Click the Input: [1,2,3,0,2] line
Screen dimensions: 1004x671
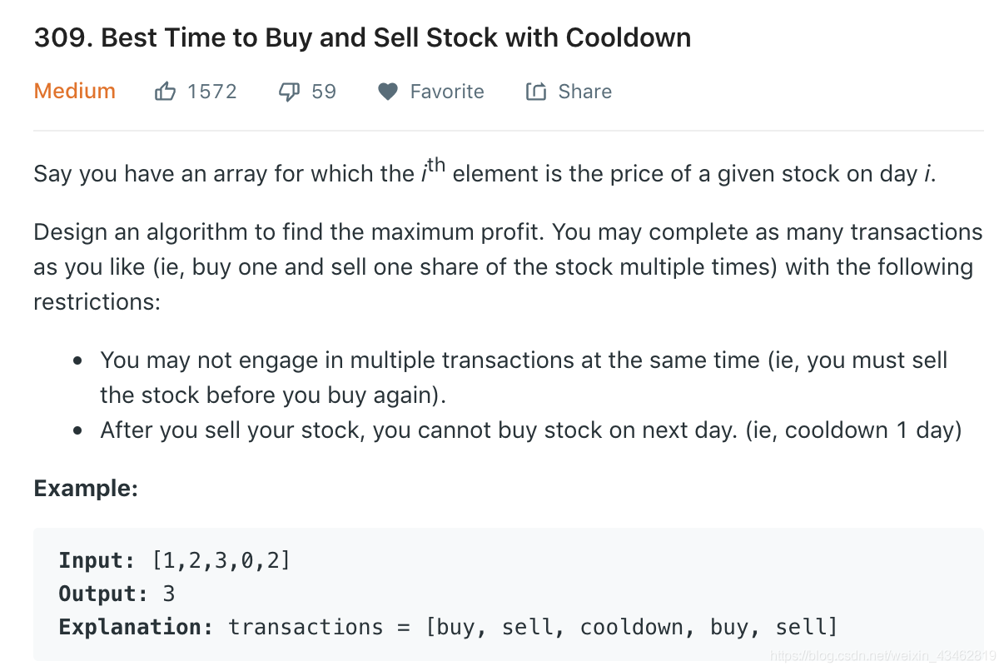(175, 560)
